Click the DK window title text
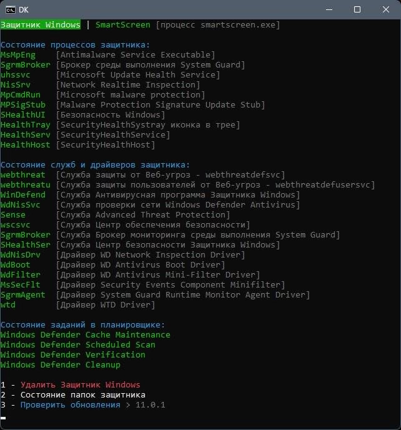This screenshot has height=430, width=401. click(x=24, y=10)
